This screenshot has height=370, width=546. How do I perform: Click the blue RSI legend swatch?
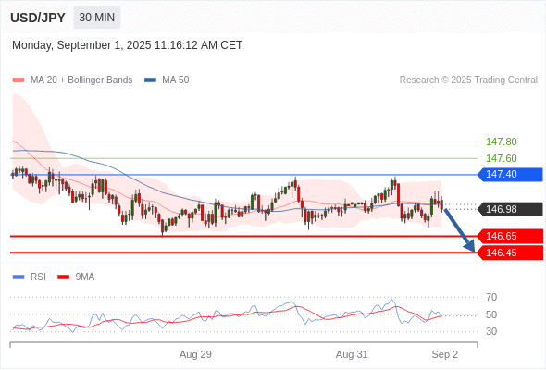coord(19,277)
